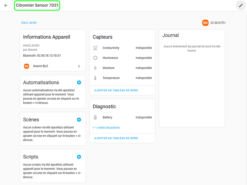Open the Dans Jardin area link
The height and width of the screenshot is (185, 247).
coord(29,23)
